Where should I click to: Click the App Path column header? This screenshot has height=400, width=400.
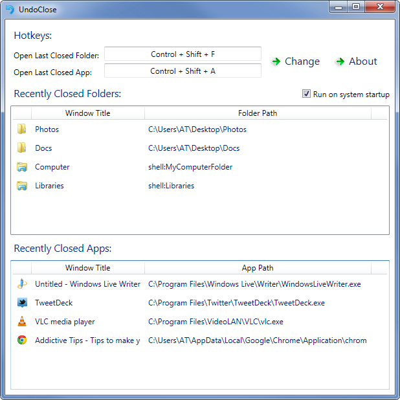[257, 268]
